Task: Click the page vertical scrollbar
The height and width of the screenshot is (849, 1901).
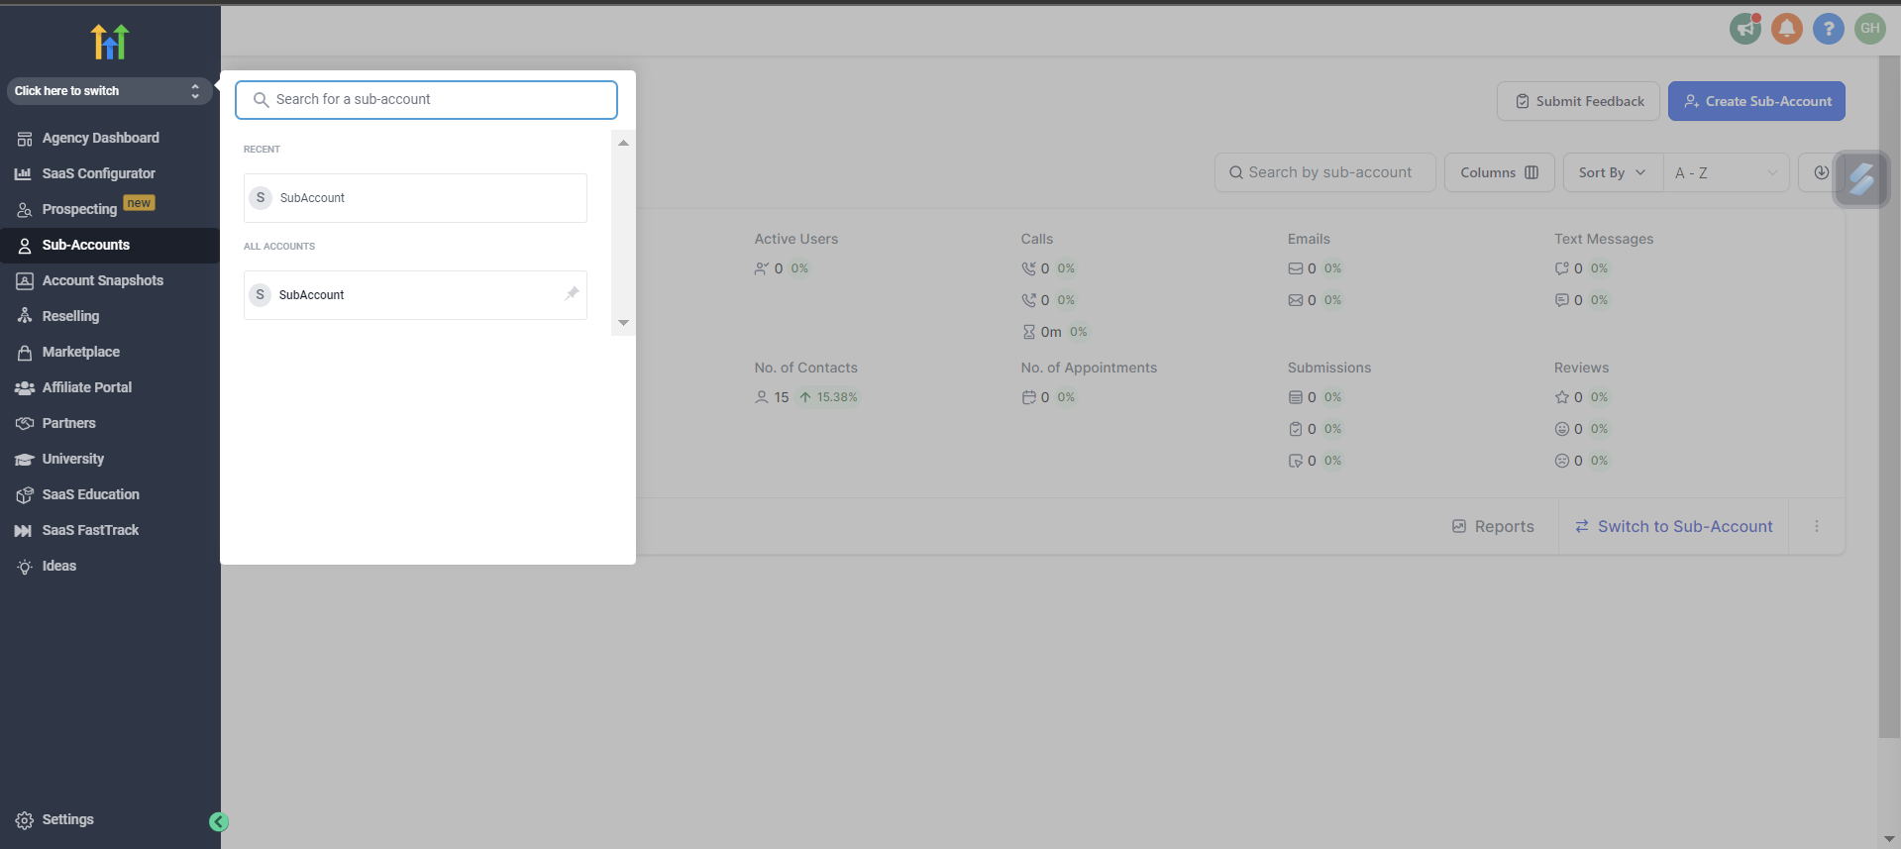Action: (1889, 396)
